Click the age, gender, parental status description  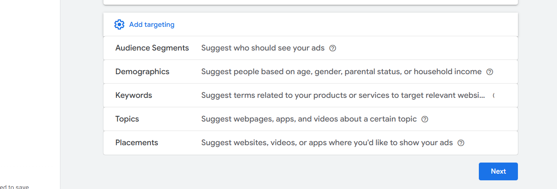tap(341, 72)
